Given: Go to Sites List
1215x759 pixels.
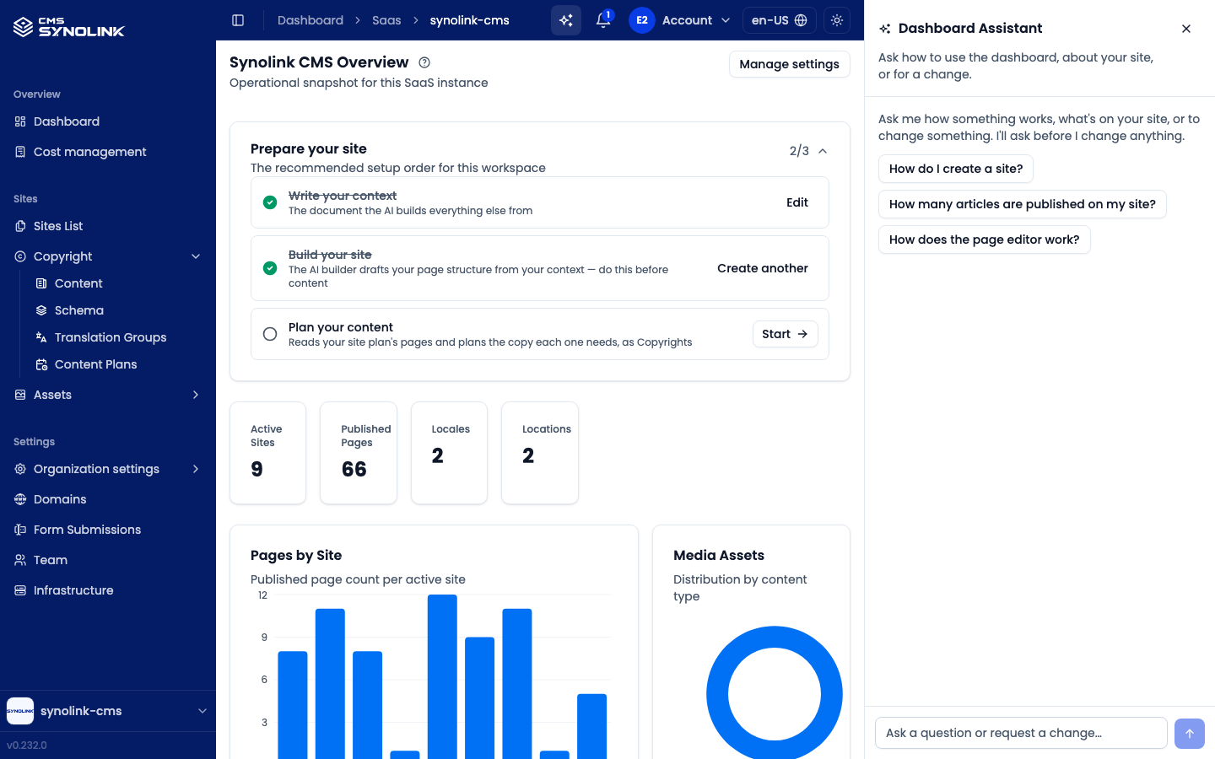Looking at the screenshot, I should pyautogui.click(x=108, y=226).
